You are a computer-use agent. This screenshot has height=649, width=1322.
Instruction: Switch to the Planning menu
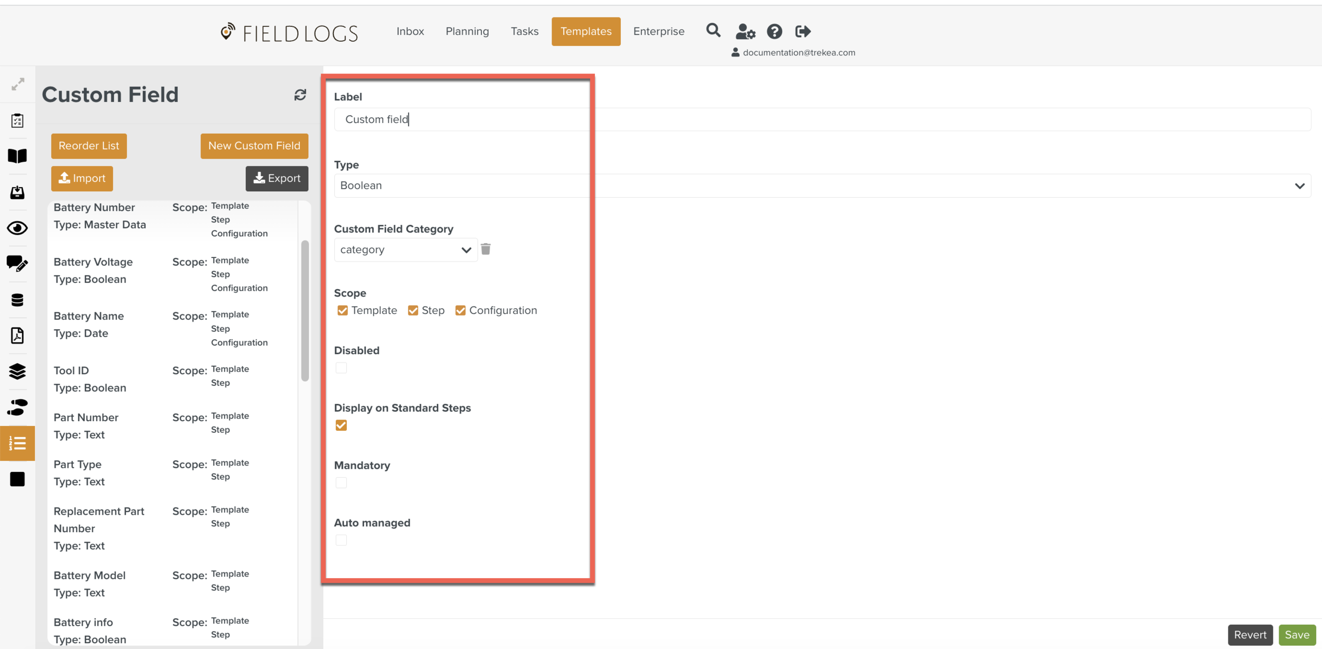click(x=467, y=31)
